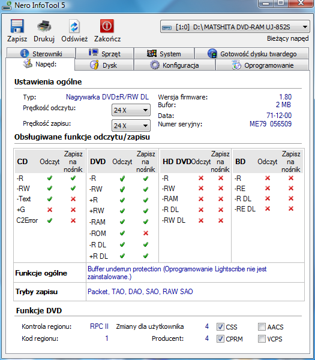Click the Nagrywarka DVD±R/RW DL type text
Viewport: 315px width, 360px height.
click(x=107, y=97)
